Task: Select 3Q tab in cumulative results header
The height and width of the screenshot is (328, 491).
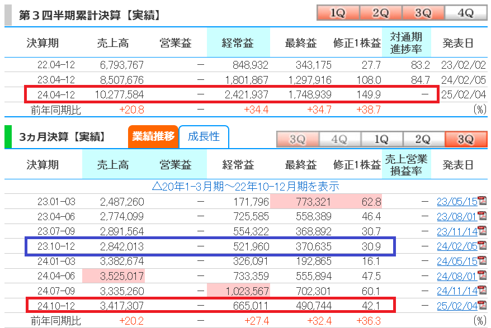Action: pos(423,13)
